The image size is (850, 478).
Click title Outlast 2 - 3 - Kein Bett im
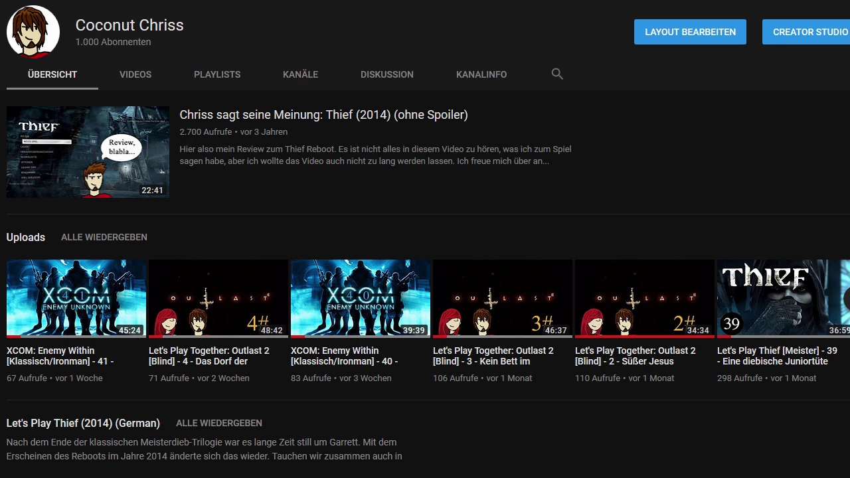pos(493,356)
